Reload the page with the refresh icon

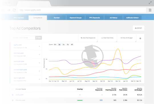pyautogui.click(x=14, y=10)
